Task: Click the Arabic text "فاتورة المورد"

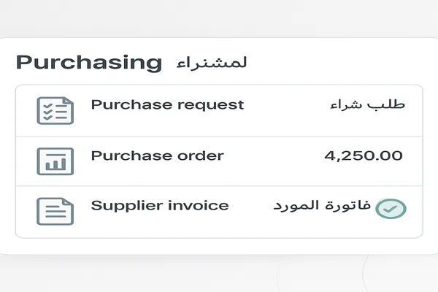Action: 322,206
